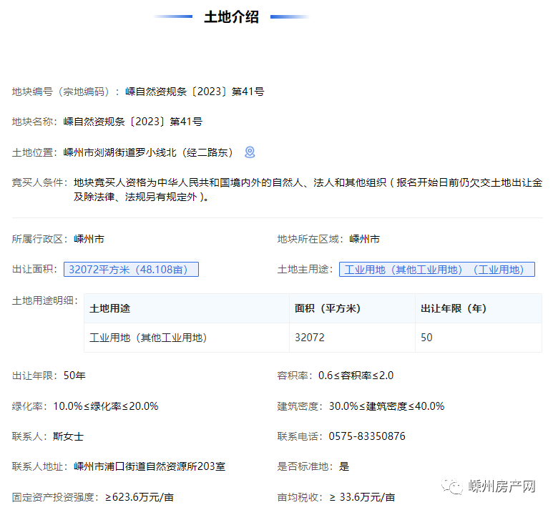Click the map location pin icon
This screenshot has width=553, height=510.
[x=250, y=152]
